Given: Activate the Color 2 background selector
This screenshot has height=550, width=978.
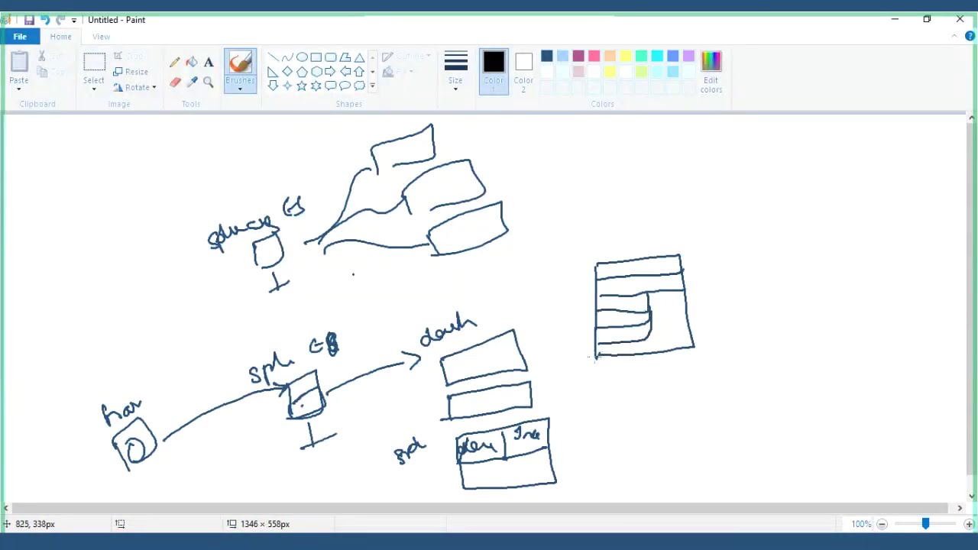Looking at the screenshot, I should [523, 71].
